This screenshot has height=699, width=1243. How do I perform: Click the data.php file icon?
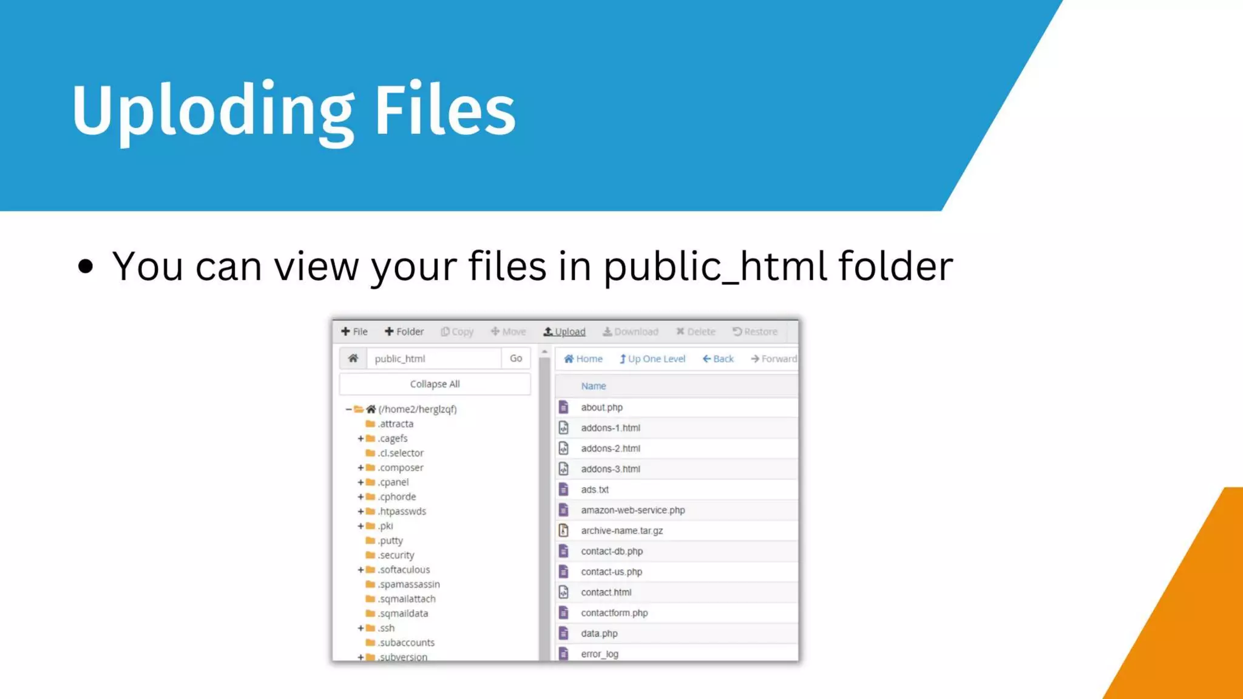click(x=564, y=633)
